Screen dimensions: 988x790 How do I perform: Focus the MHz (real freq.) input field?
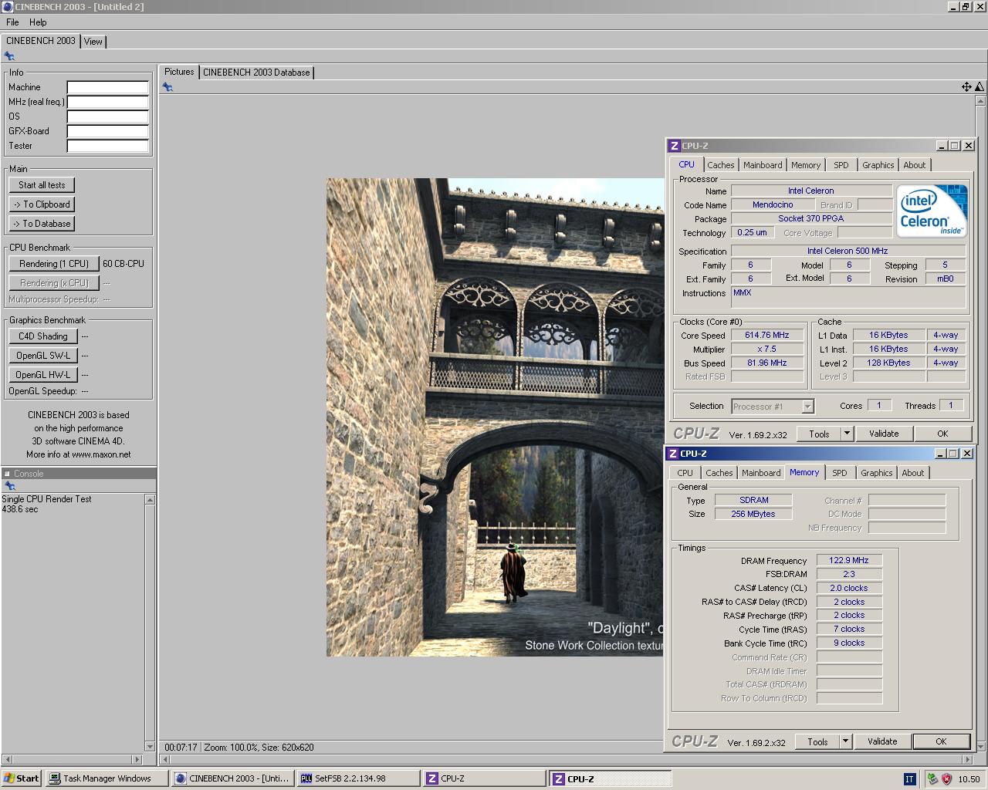(x=107, y=102)
